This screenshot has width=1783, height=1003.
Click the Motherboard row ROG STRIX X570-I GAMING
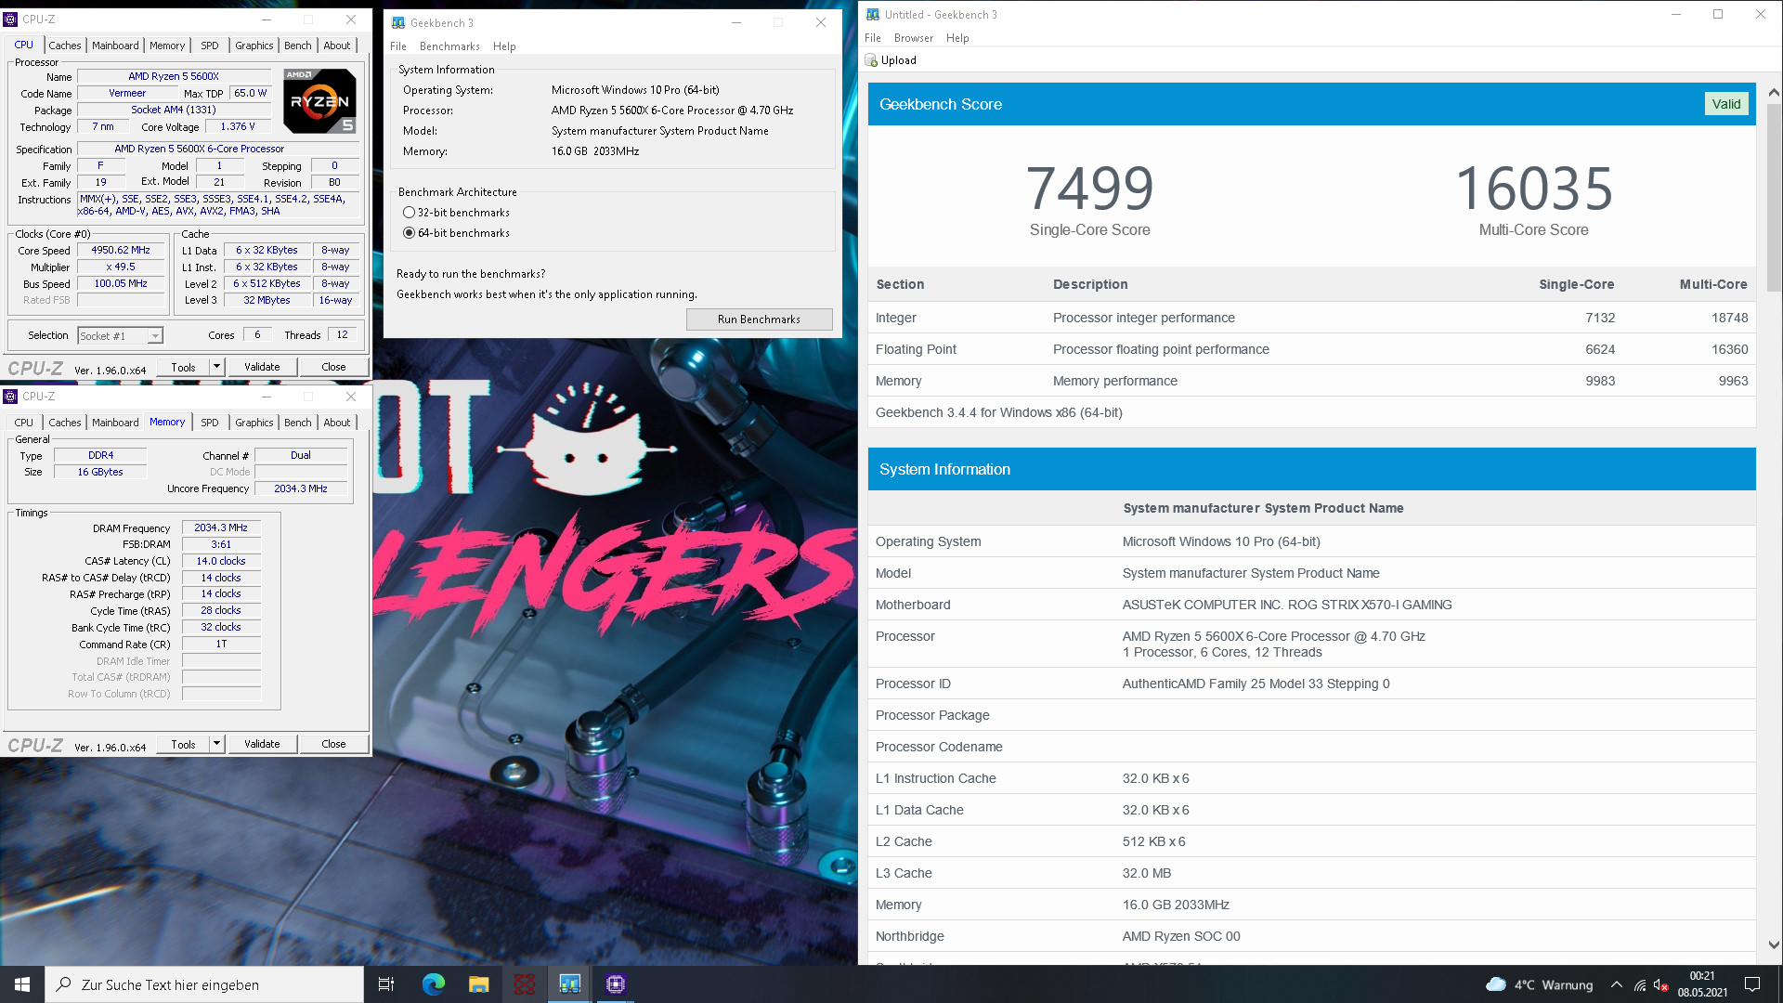click(1311, 605)
